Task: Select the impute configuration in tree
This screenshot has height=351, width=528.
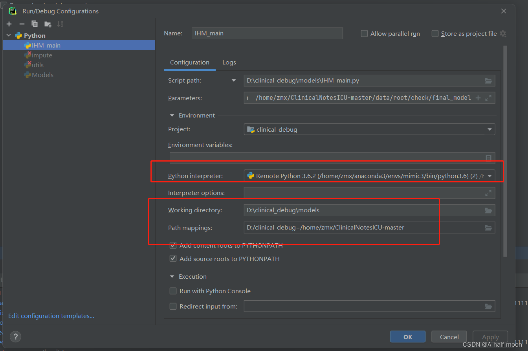Action: tap(42, 55)
